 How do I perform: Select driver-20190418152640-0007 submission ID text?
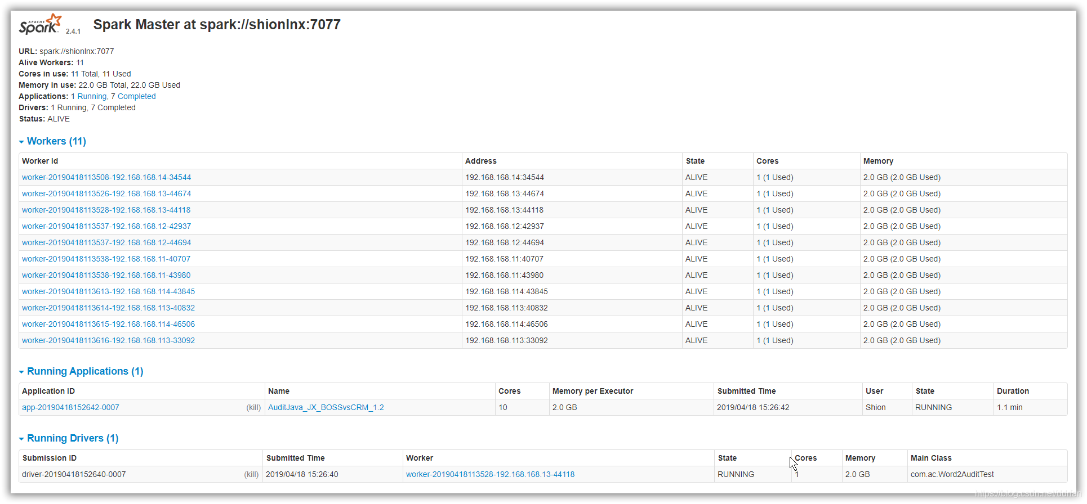pos(74,474)
